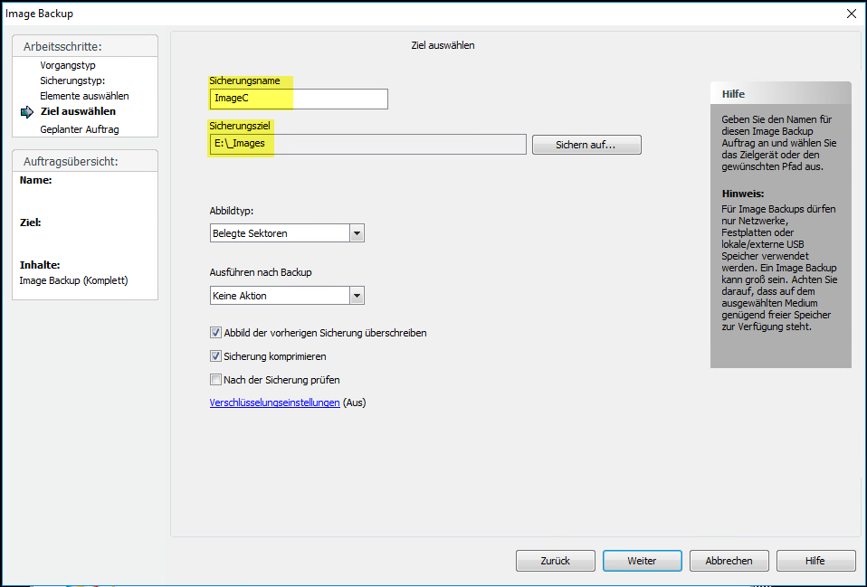Click the arrow icon beside Ziel auswählen
The height and width of the screenshot is (587, 867).
(27, 112)
